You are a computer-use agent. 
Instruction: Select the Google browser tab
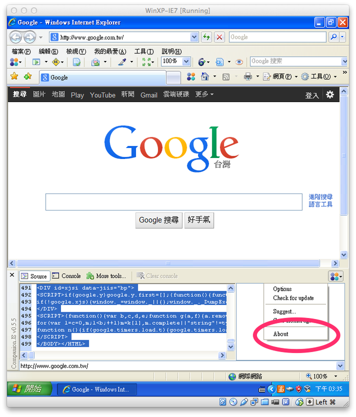coord(103,77)
